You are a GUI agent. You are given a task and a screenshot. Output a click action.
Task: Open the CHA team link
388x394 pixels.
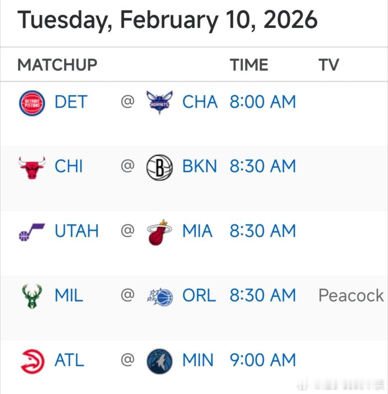point(200,102)
